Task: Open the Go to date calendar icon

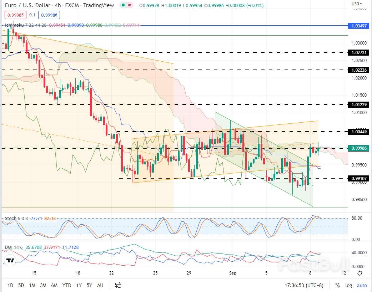Action: (118, 285)
